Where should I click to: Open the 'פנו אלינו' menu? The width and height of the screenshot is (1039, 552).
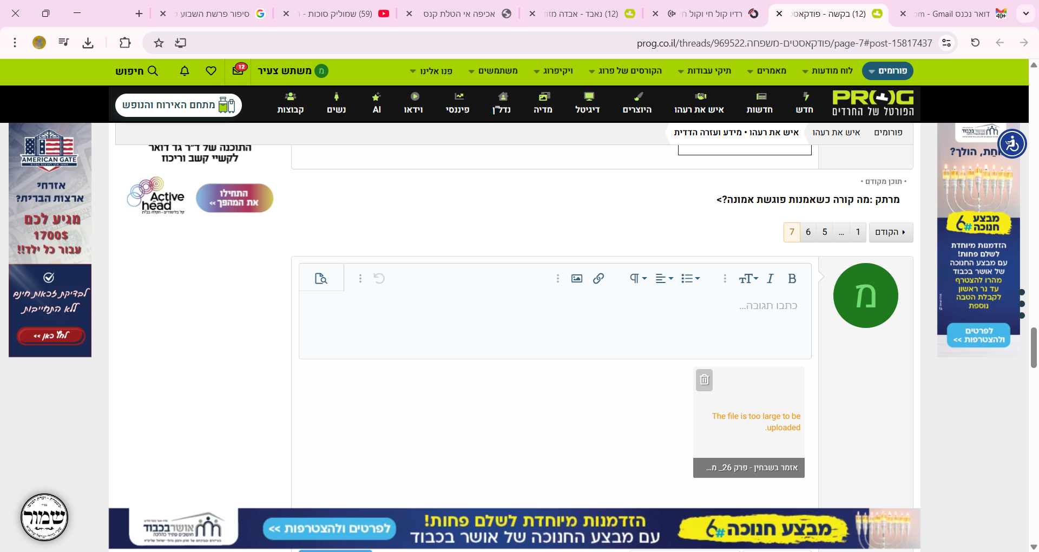click(x=431, y=71)
